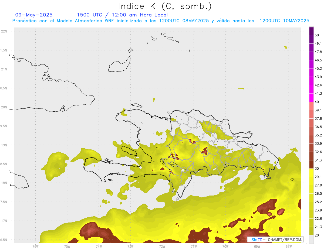This screenshot has width=324, height=250.
Task: Click the title 'Indice K (C, somb.)'
Action: tap(165, 6)
